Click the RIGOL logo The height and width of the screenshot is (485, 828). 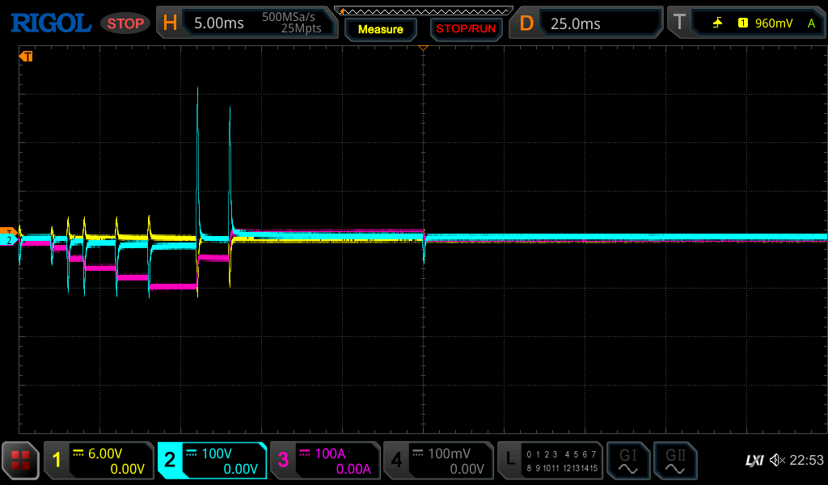(x=50, y=23)
